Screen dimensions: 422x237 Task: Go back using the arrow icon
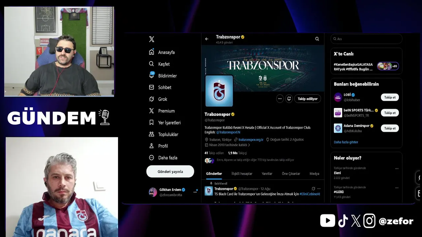coord(207,39)
